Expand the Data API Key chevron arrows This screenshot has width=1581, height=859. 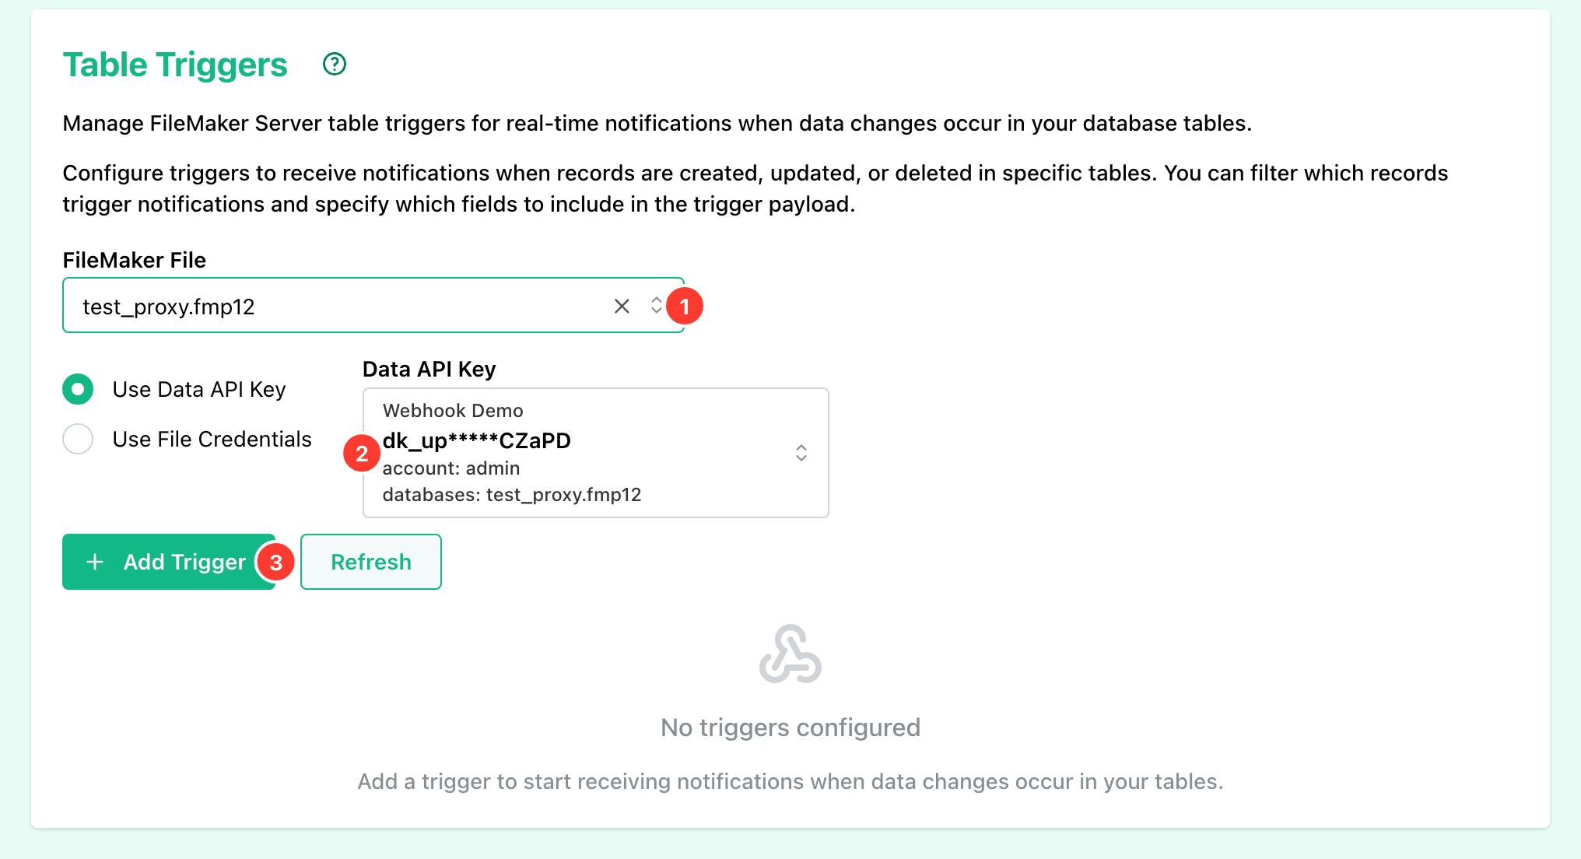tap(801, 453)
